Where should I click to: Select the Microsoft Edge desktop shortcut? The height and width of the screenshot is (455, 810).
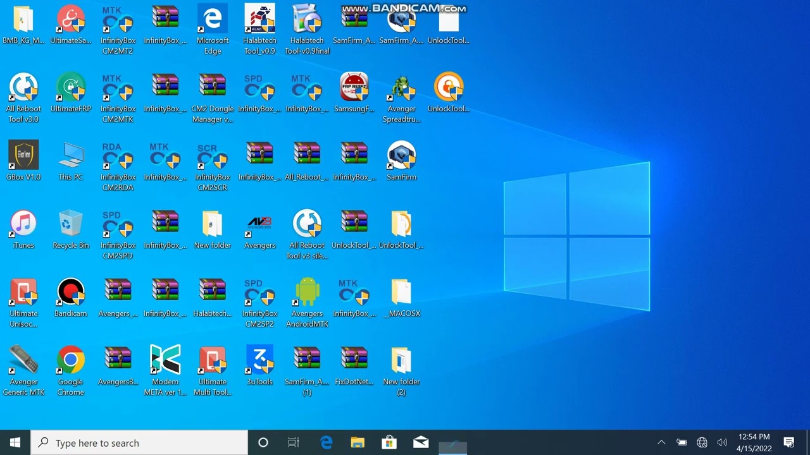point(213,19)
